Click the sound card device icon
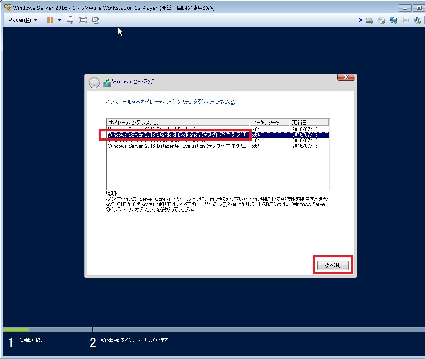The width and height of the screenshot is (425, 359). pos(417,20)
